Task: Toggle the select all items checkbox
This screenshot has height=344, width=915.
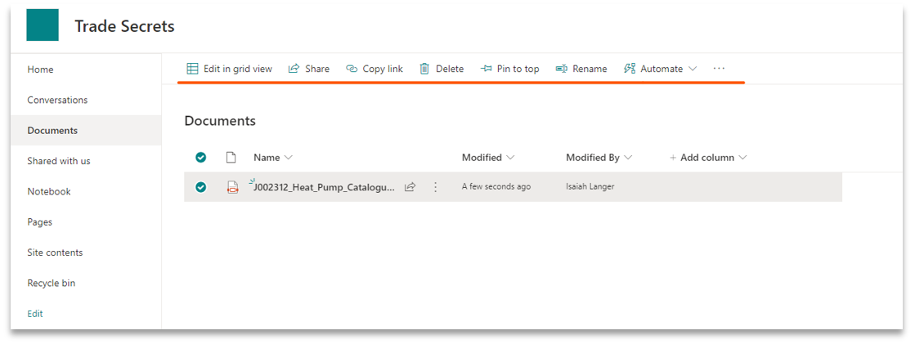Action: pyautogui.click(x=201, y=158)
